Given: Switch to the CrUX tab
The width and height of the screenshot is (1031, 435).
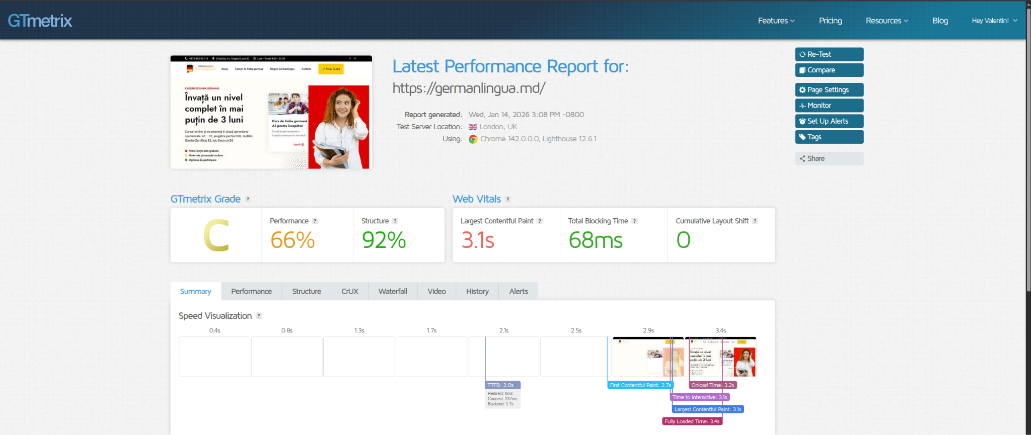Looking at the screenshot, I should click(x=349, y=291).
